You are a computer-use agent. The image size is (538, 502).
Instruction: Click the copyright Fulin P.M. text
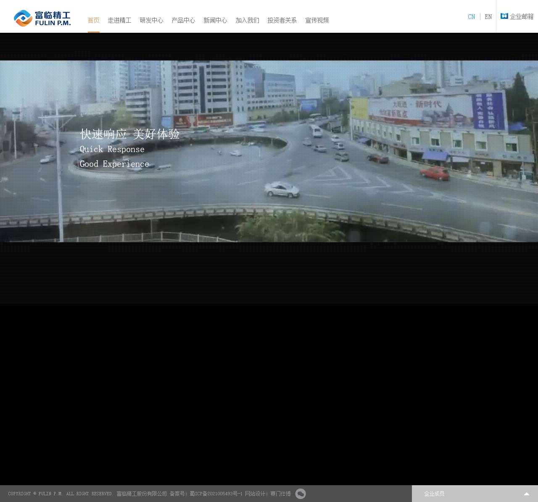point(61,494)
